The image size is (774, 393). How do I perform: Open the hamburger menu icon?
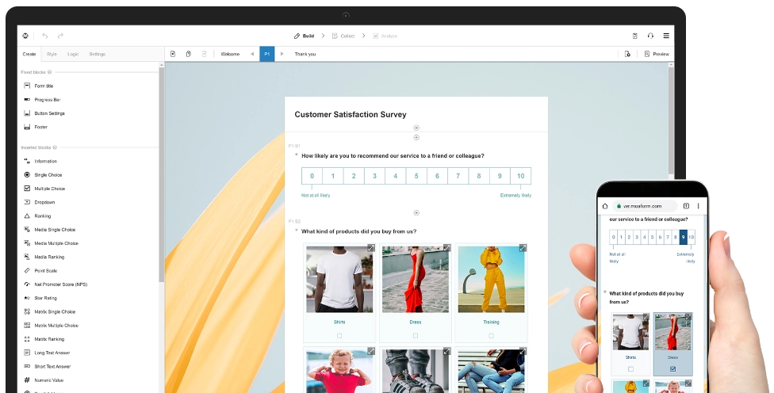coord(666,36)
